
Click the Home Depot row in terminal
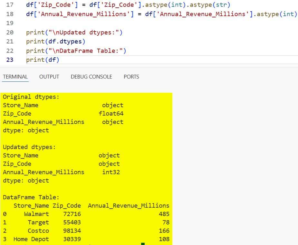point(31,239)
